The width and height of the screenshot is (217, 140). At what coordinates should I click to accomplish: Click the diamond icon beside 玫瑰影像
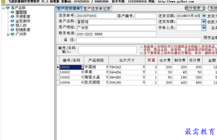pos(12,30)
